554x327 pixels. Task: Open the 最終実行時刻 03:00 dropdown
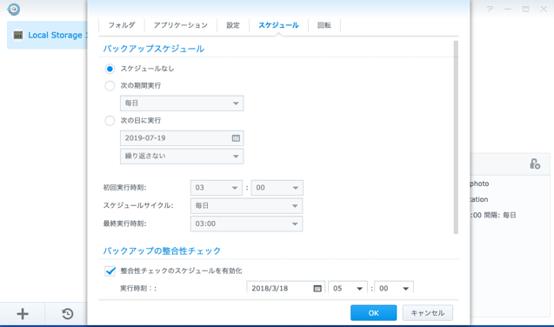point(247,224)
